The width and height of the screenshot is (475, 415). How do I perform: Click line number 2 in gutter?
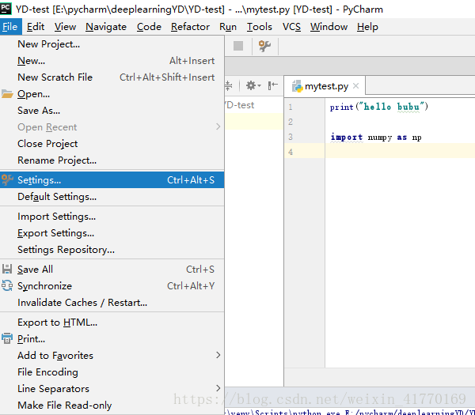(291, 122)
